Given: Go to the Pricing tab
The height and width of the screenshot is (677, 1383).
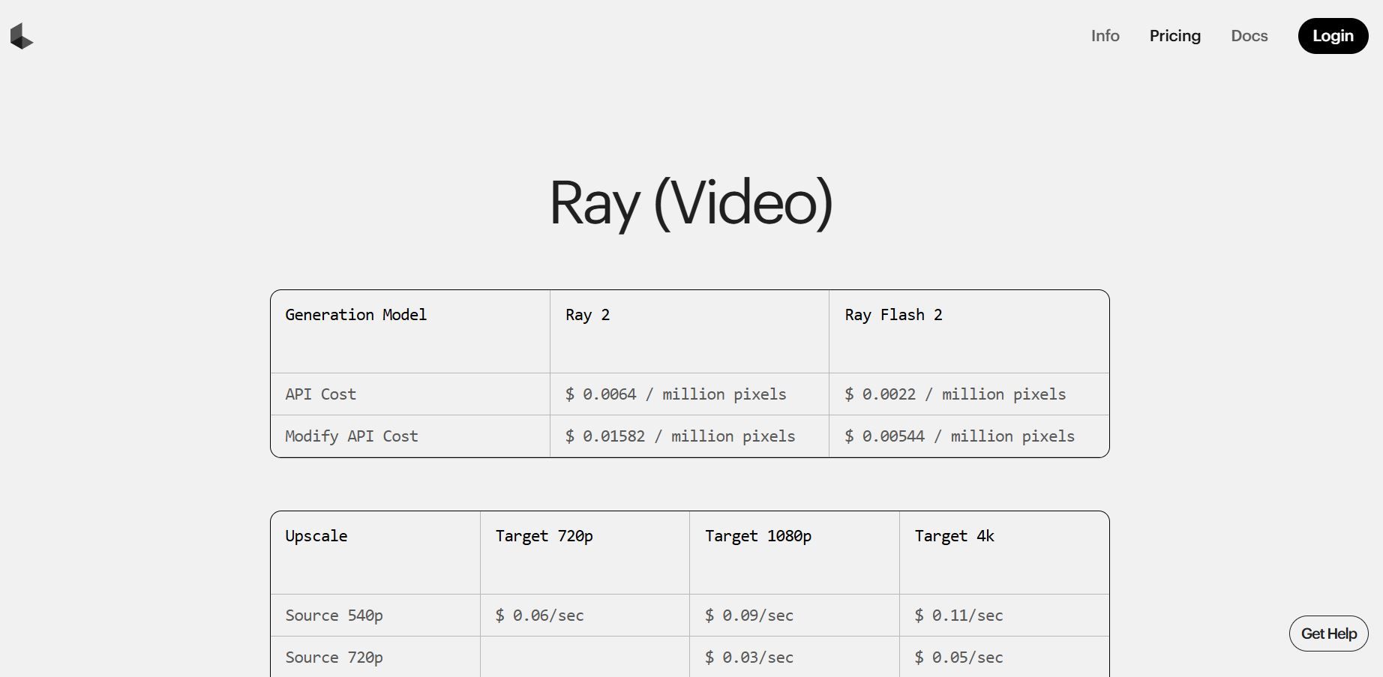Looking at the screenshot, I should pyautogui.click(x=1174, y=36).
